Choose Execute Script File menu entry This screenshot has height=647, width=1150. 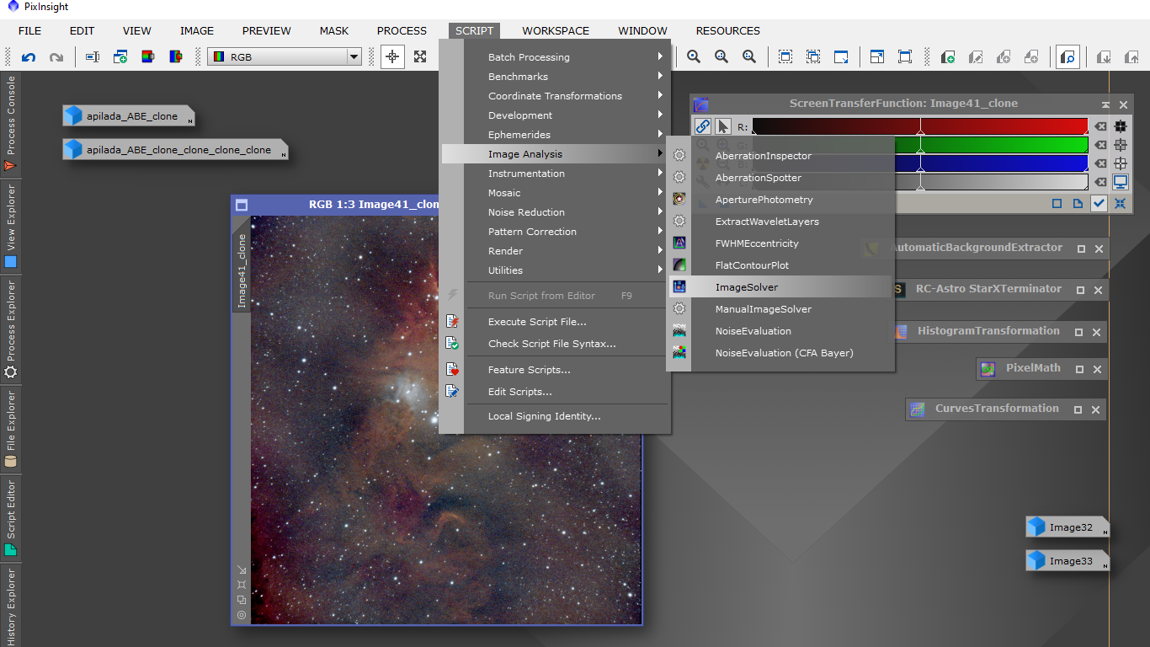coord(556,322)
